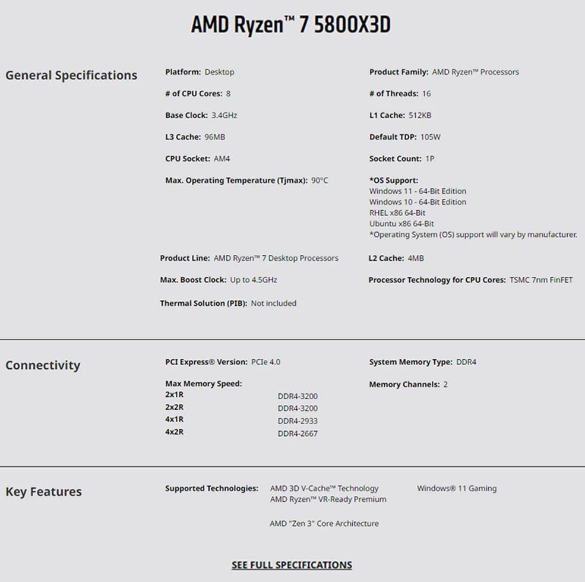This screenshot has height=582, width=585.
Task: Select the PCIe 4.0 version value
Action: click(x=265, y=362)
